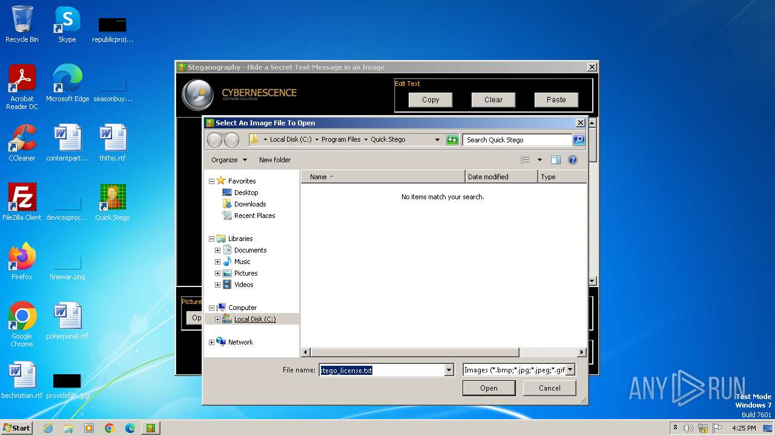775x436 pixels.
Task: Open Microsoft Edge desktop shortcut
Action: pyautogui.click(x=67, y=84)
